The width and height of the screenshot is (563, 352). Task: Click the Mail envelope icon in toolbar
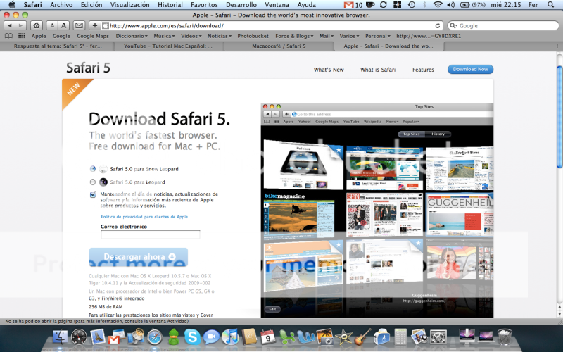79,25
